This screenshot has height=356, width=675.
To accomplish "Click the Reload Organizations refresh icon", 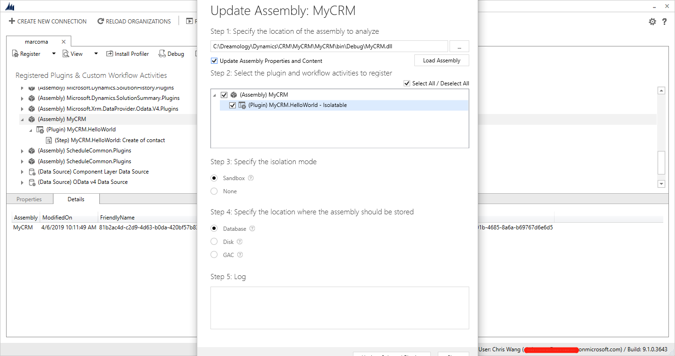I will 100,21.
